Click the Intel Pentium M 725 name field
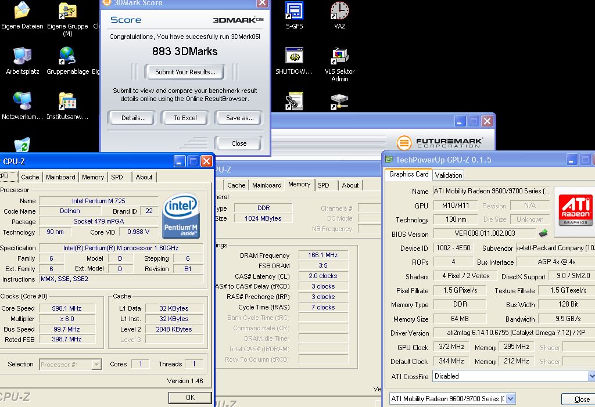Viewport: 595px width, 407px height. [99, 201]
